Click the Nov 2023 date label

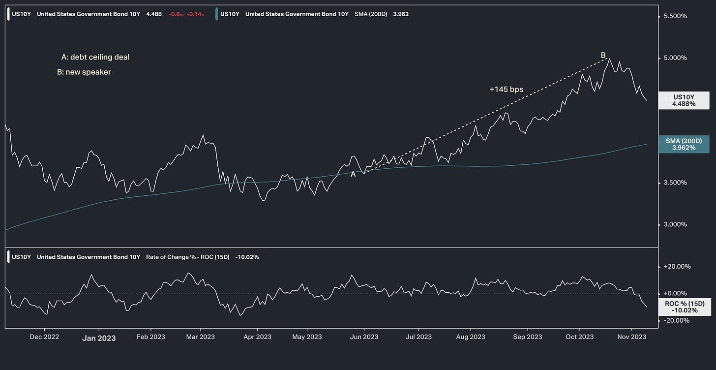[631, 337]
